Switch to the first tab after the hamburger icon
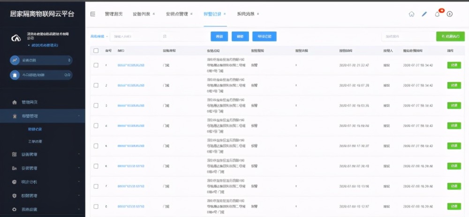 [x=113, y=14]
